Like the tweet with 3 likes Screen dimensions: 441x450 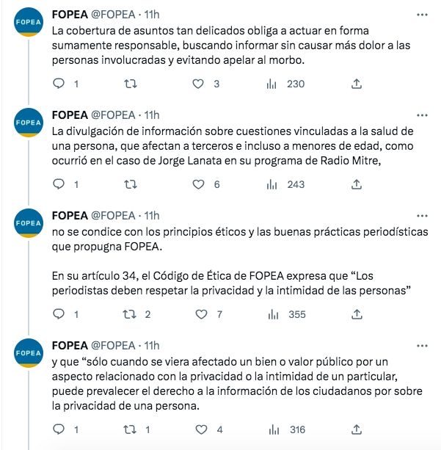click(x=197, y=84)
